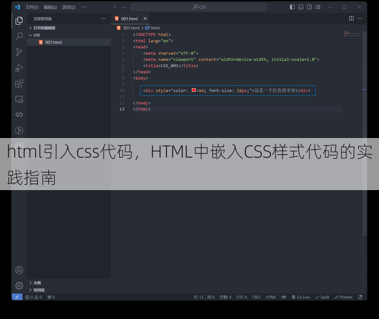The height and width of the screenshot is (319, 379).
Task: Close the 001.html tab
Action: (x=145, y=19)
